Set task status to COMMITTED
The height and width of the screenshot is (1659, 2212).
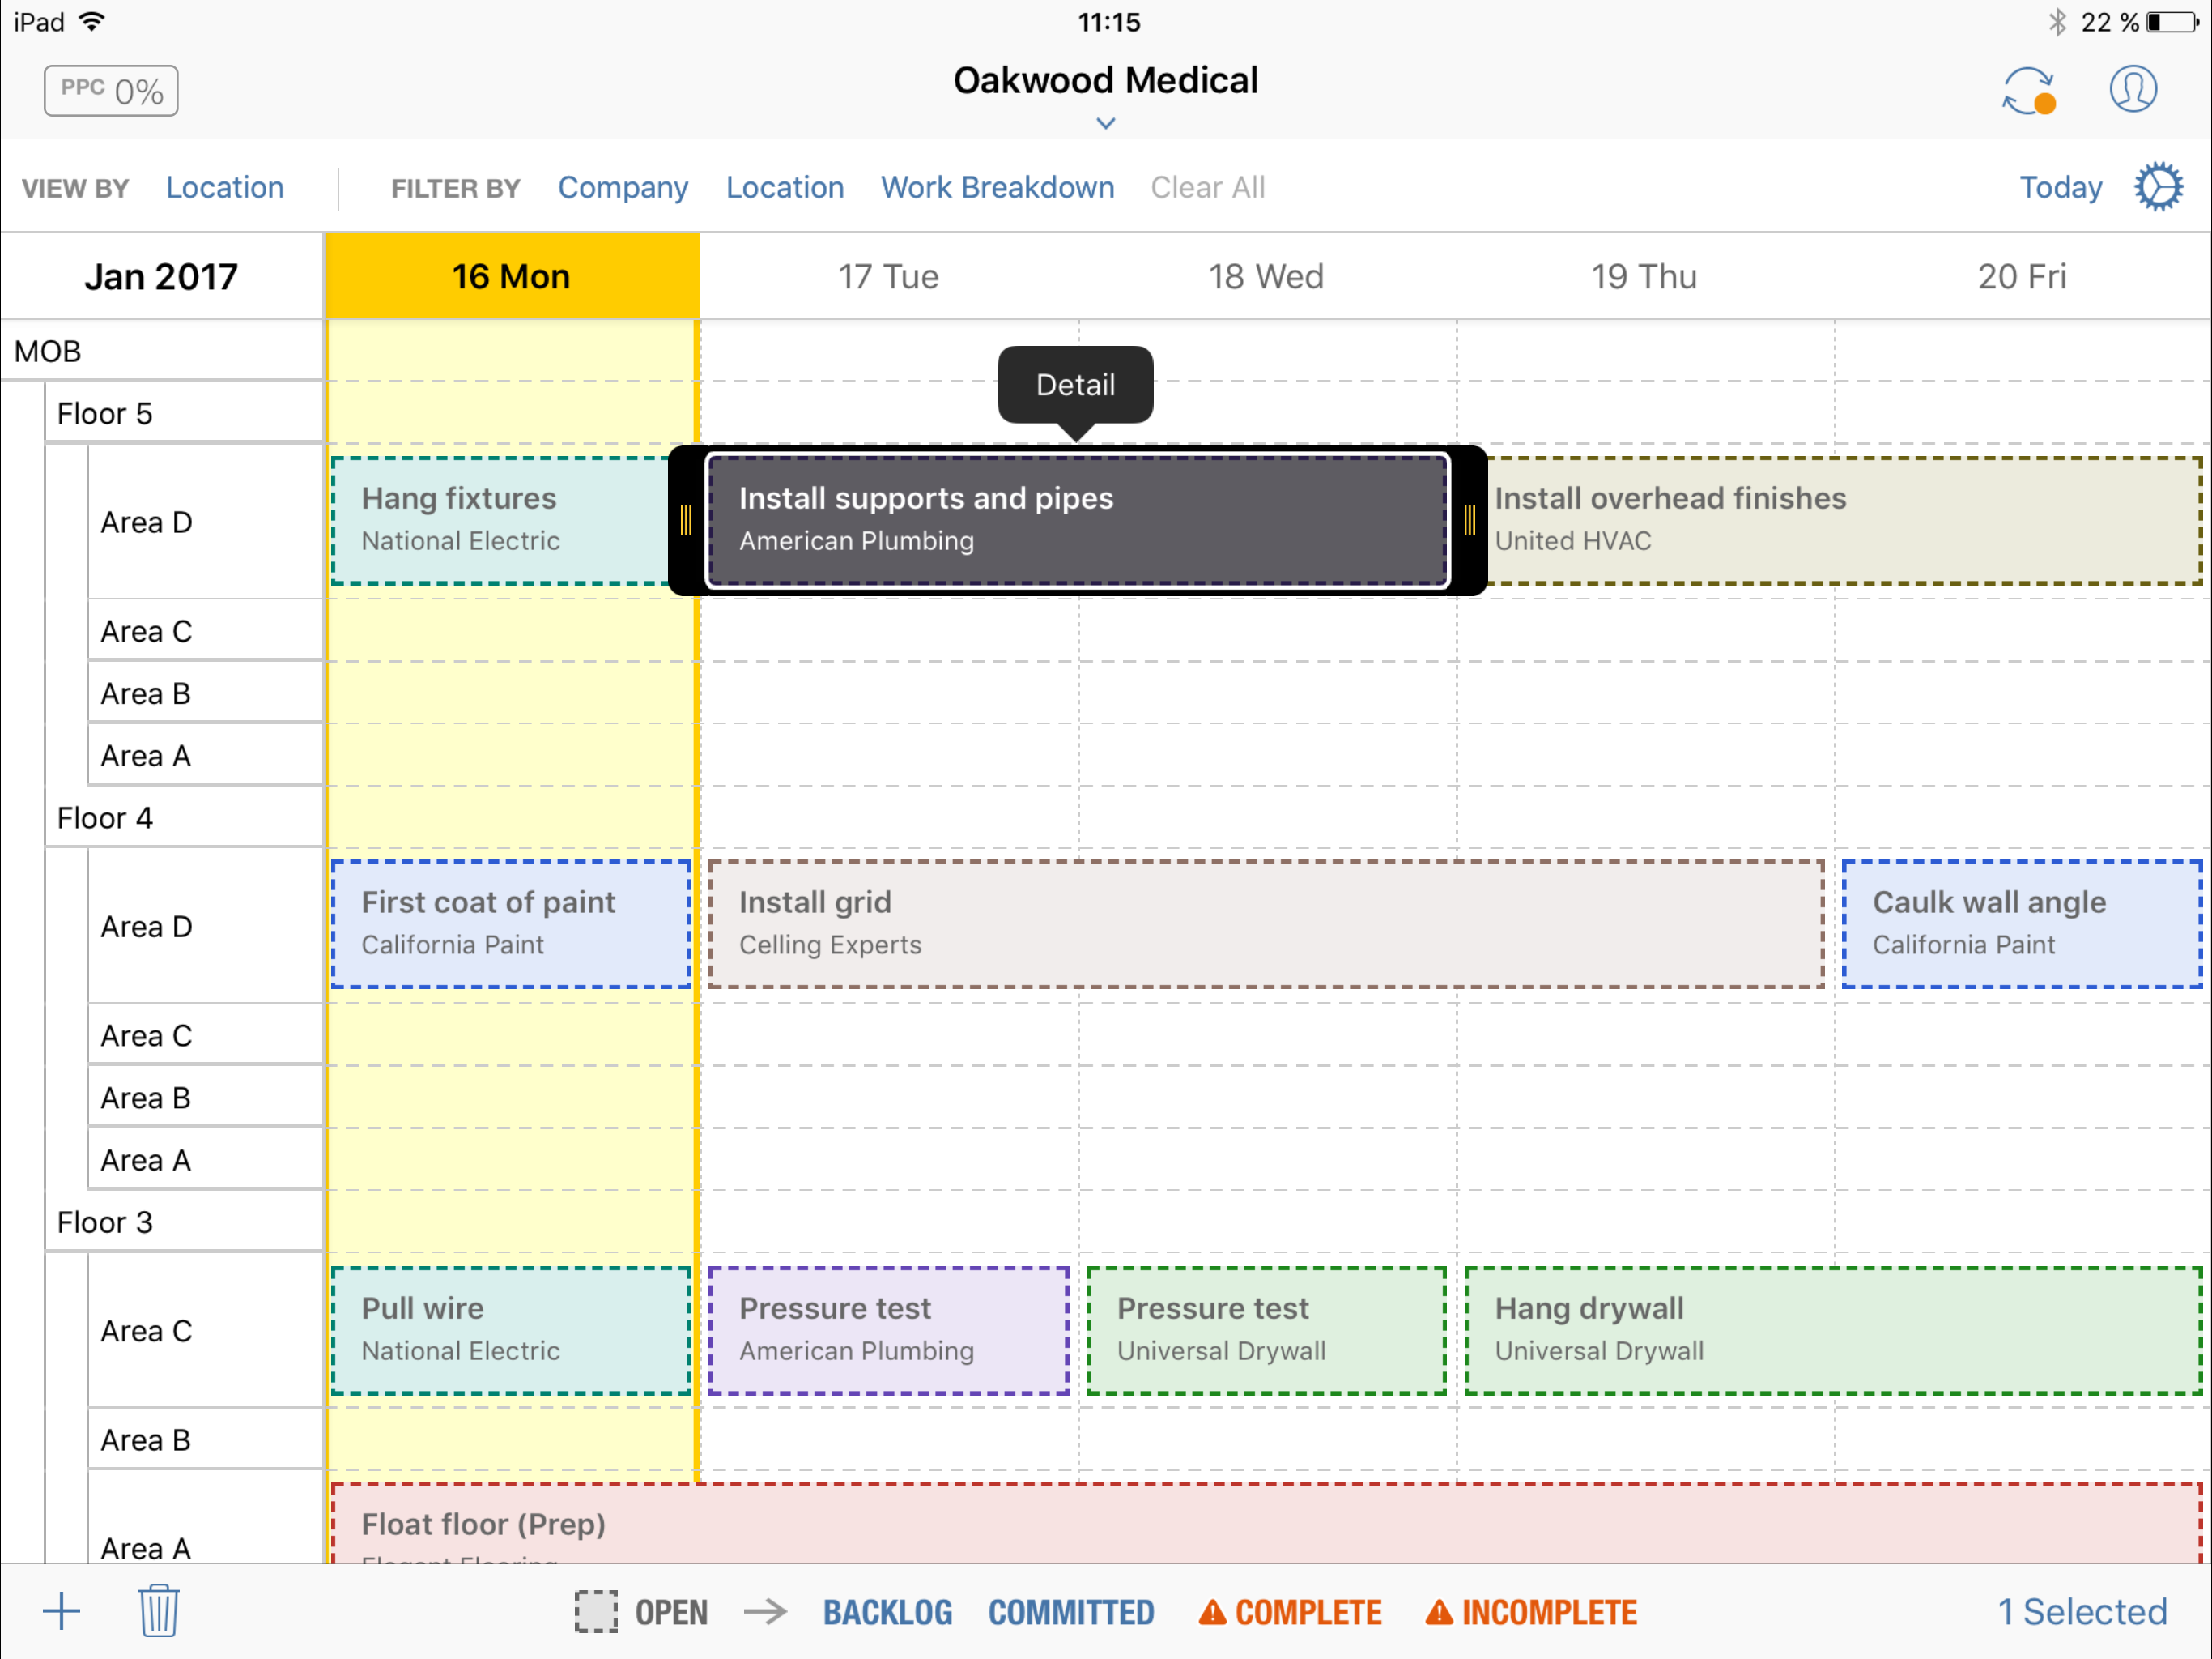(x=1071, y=1612)
